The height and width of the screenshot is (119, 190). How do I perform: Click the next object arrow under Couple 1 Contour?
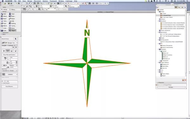coord(16,47)
